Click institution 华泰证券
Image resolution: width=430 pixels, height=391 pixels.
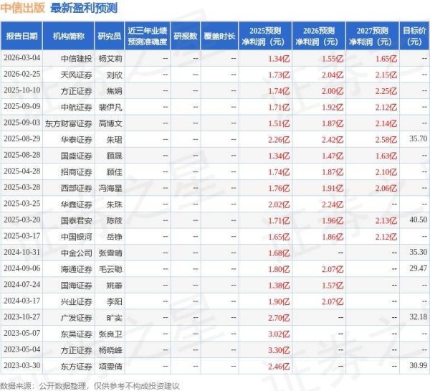click(76, 139)
